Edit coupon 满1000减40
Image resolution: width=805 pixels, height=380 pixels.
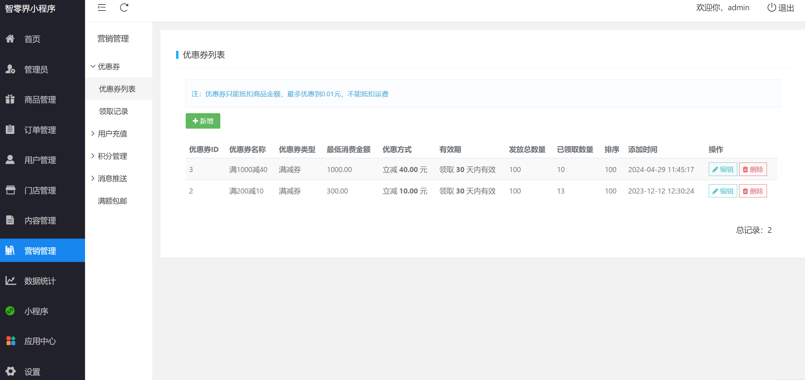coord(723,170)
